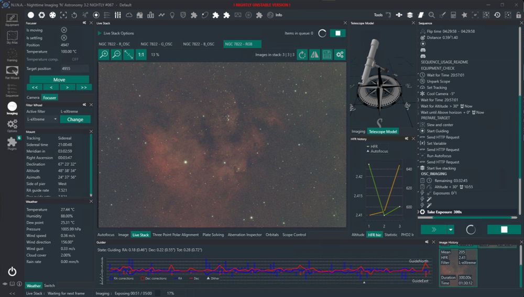
Task: Switch to NGC 7822 - G_OSC tab
Action: pyautogui.click(x=156, y=44)
